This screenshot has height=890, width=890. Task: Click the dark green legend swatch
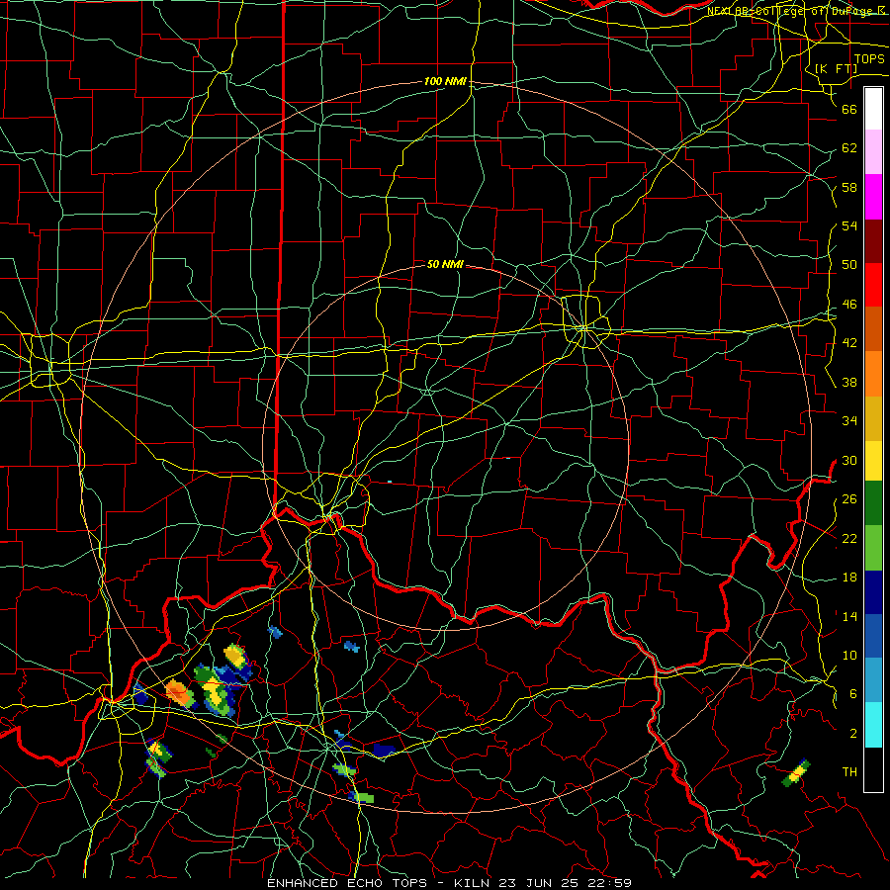[873, 503]
